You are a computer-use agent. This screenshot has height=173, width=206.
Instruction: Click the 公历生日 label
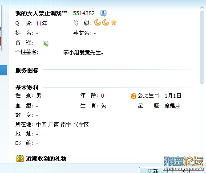pyautogui.click(x=149, y=95)
